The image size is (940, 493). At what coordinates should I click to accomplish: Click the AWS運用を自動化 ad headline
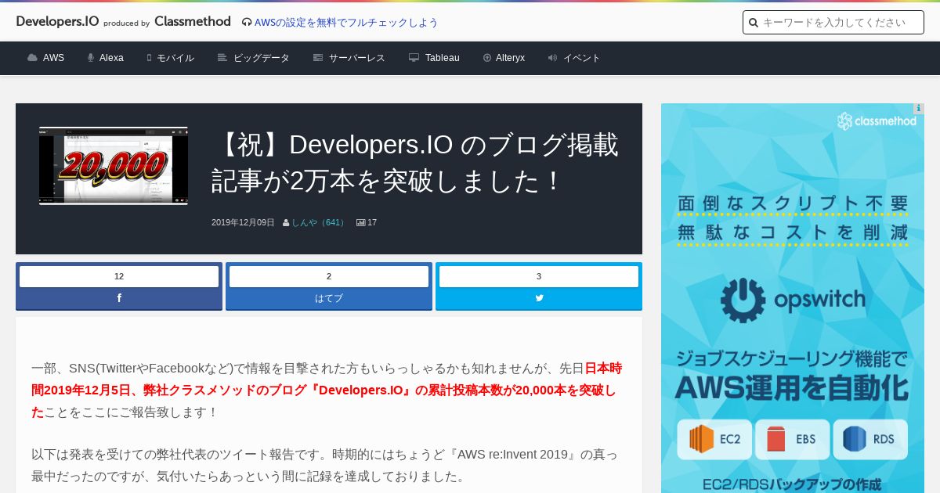point(792,388)
